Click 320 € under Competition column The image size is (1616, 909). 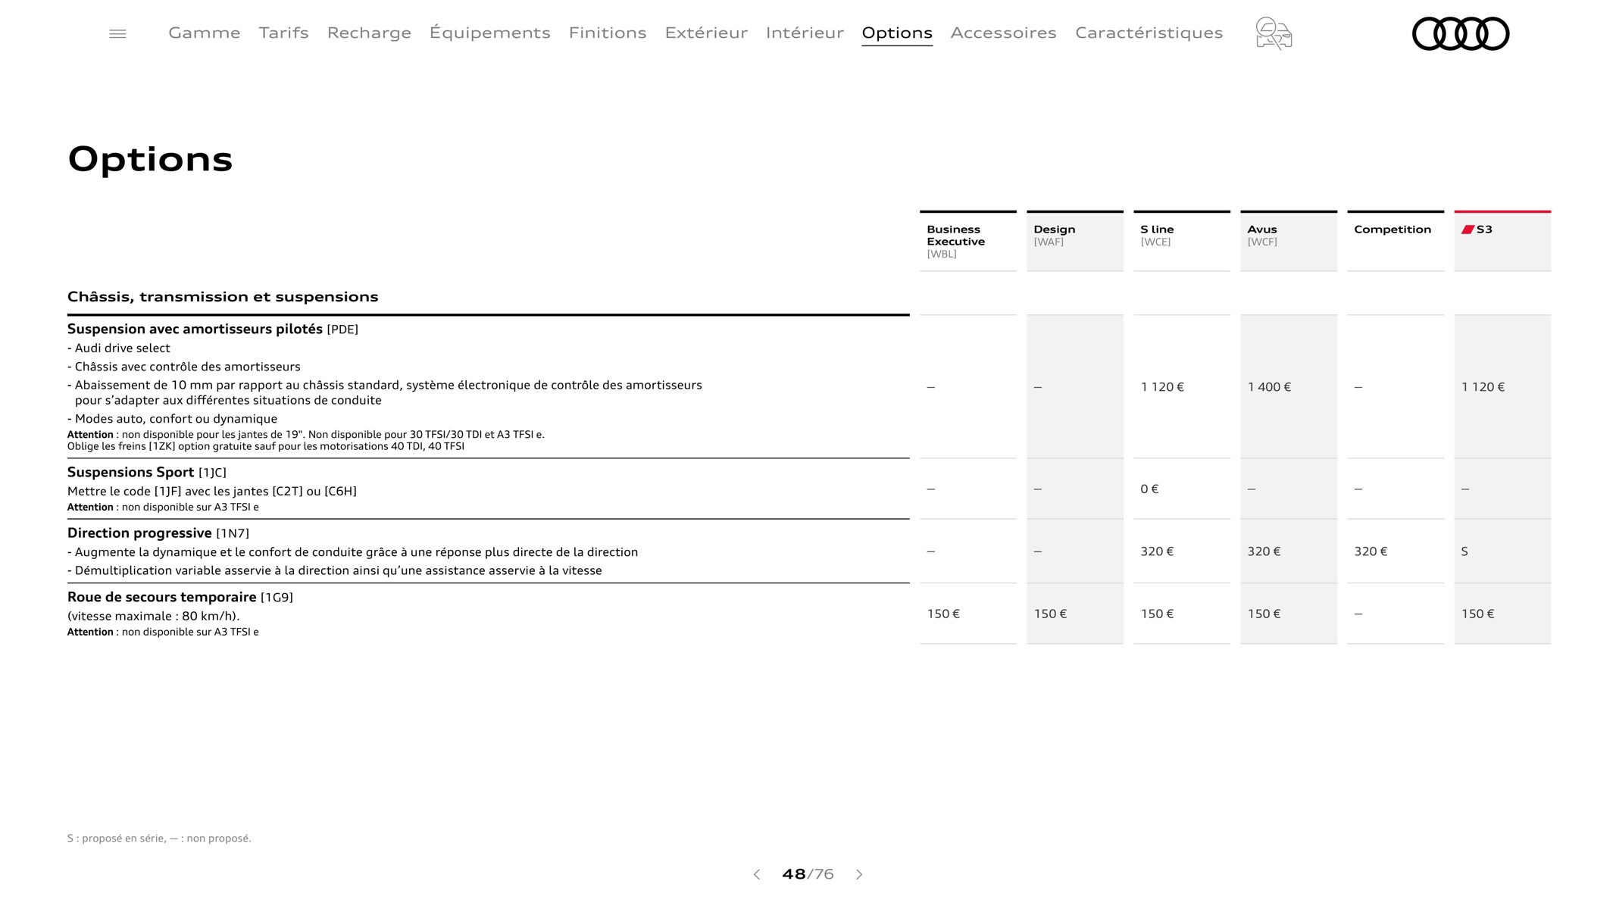[1371, 551]
